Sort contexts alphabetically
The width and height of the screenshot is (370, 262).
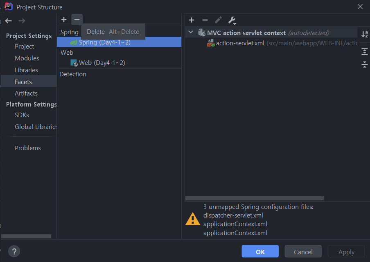[x=365, y=34]
